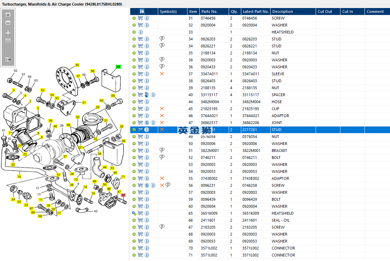Viewport: 390px width, 261px height.
Task: Click callout 68 in the diagram
Action: tap(40, 216)
